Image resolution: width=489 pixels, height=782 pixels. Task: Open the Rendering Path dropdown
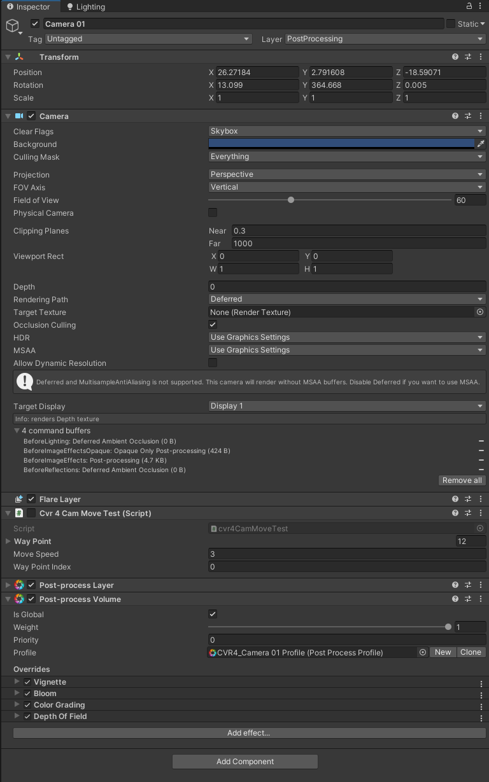pos(347,299)
